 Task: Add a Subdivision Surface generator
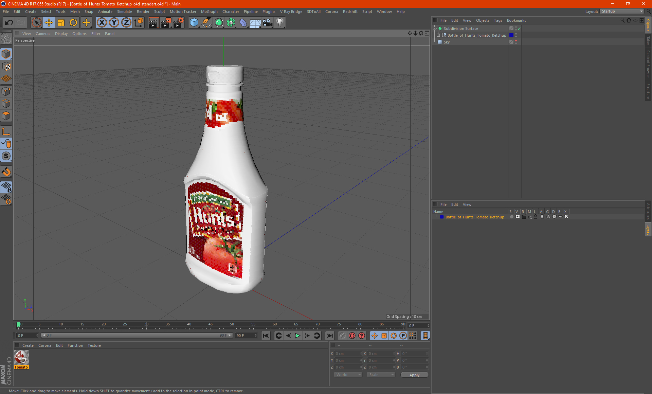pos(219,23)
